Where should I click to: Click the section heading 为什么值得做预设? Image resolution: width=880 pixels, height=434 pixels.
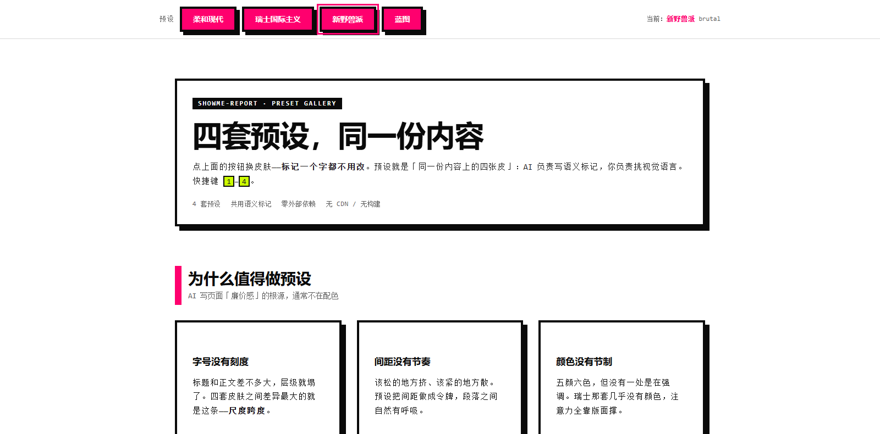pos(250,279)
